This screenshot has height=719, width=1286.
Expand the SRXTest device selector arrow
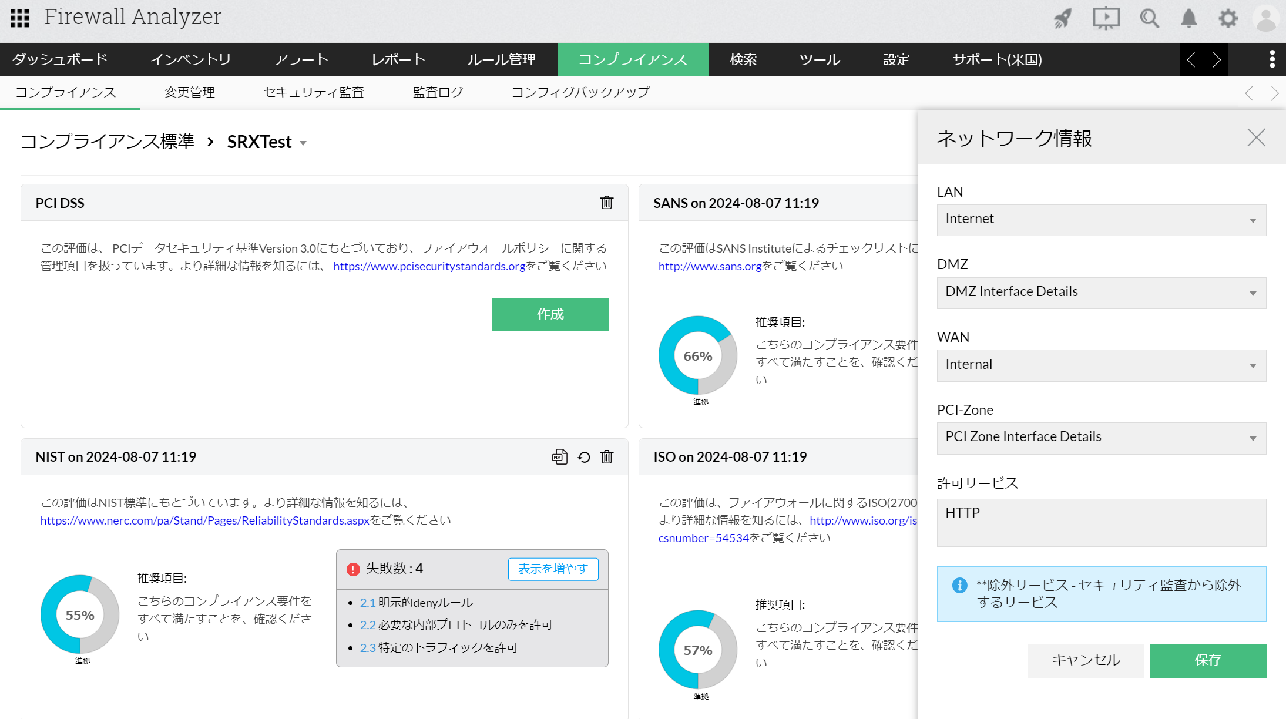[x=303, y=143]
